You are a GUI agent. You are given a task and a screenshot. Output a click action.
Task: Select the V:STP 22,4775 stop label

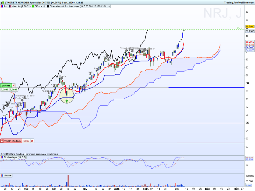point(12,141)
